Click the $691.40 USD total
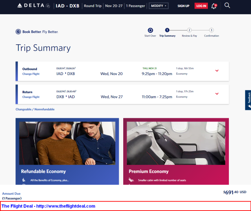Image resolution: width=251 pixels, height=211 pixels. 235,192
